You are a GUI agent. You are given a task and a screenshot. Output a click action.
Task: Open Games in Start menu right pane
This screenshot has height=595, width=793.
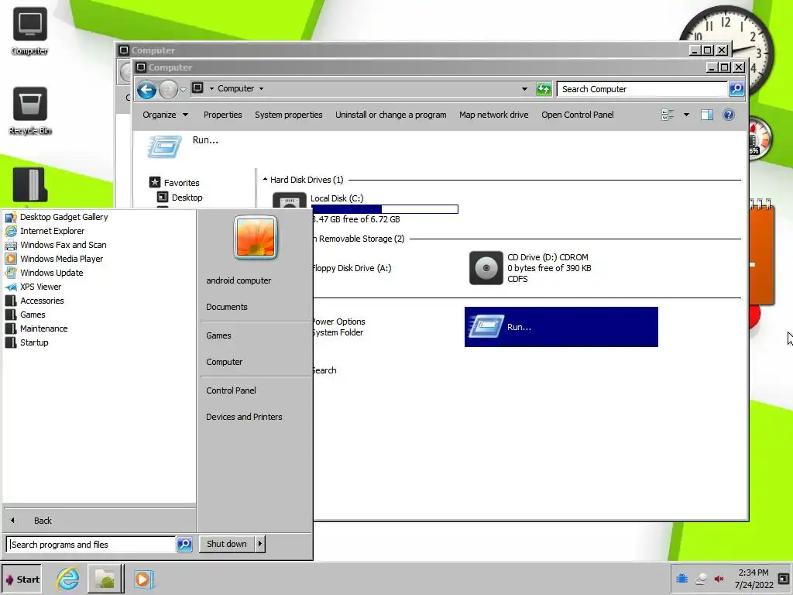[218, 335]
